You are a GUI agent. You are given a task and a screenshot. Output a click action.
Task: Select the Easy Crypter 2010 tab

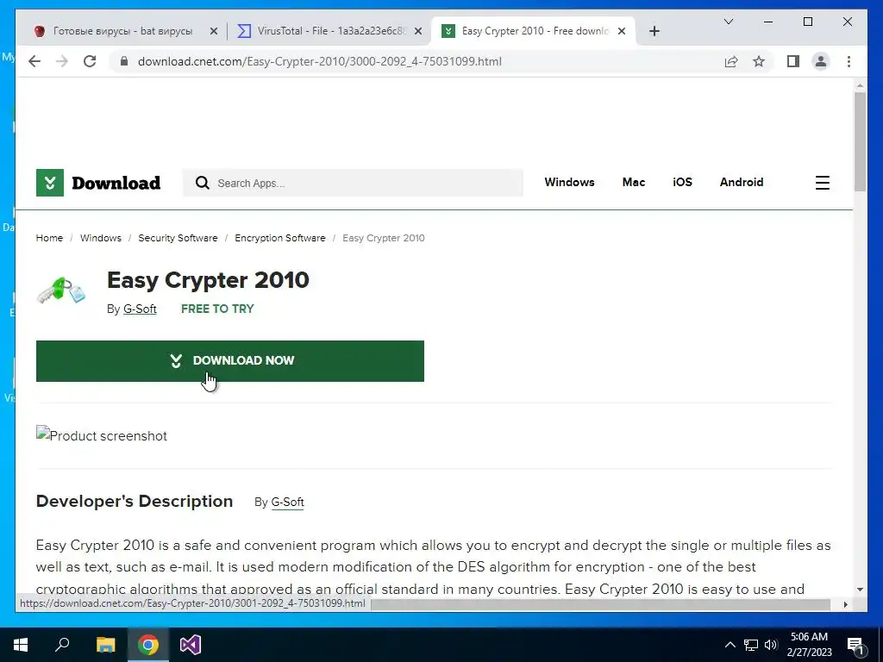click(x=535, y=31)
